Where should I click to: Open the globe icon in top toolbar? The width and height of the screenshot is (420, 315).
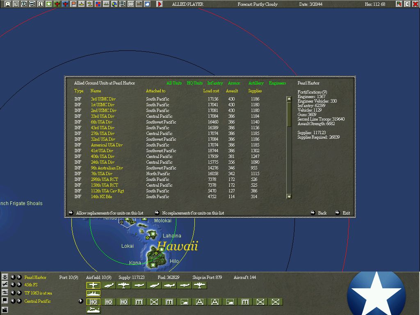114,4
